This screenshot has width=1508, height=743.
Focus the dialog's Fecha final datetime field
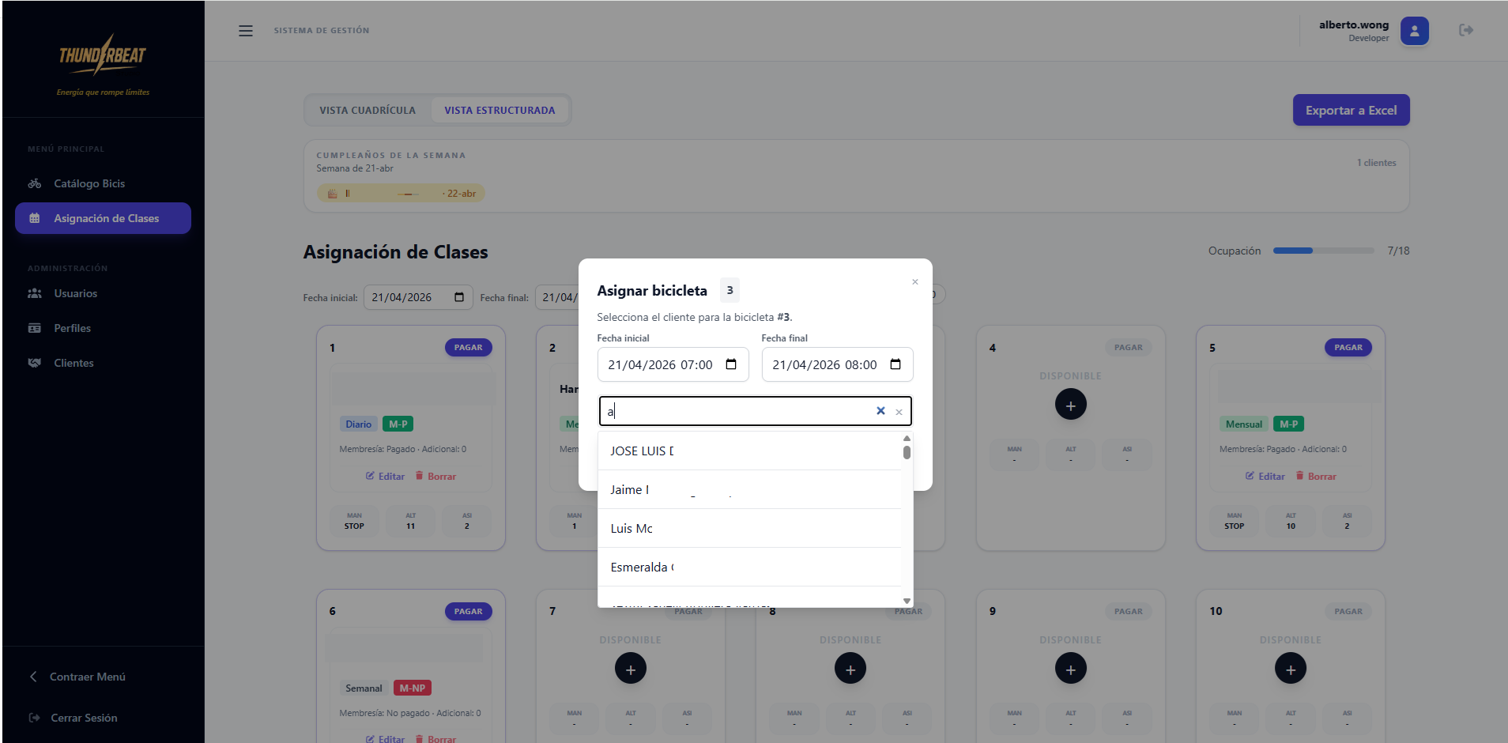(x=837, y=364)
